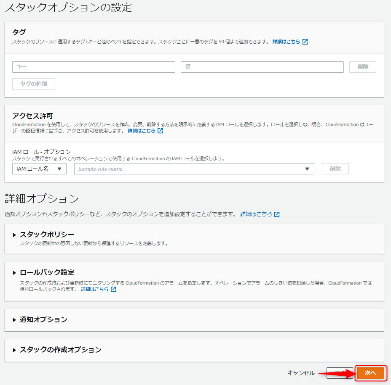Open 詳細はこちら link in アクセス許可 section
391x385 pixels.
tap(142, 131)
